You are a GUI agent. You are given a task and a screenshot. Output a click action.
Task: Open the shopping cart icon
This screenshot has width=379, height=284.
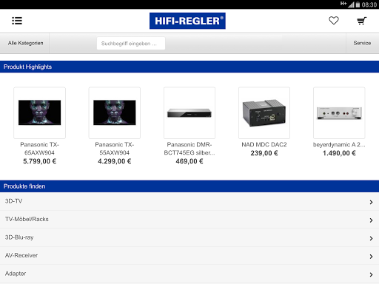click(x=362, y=21)
